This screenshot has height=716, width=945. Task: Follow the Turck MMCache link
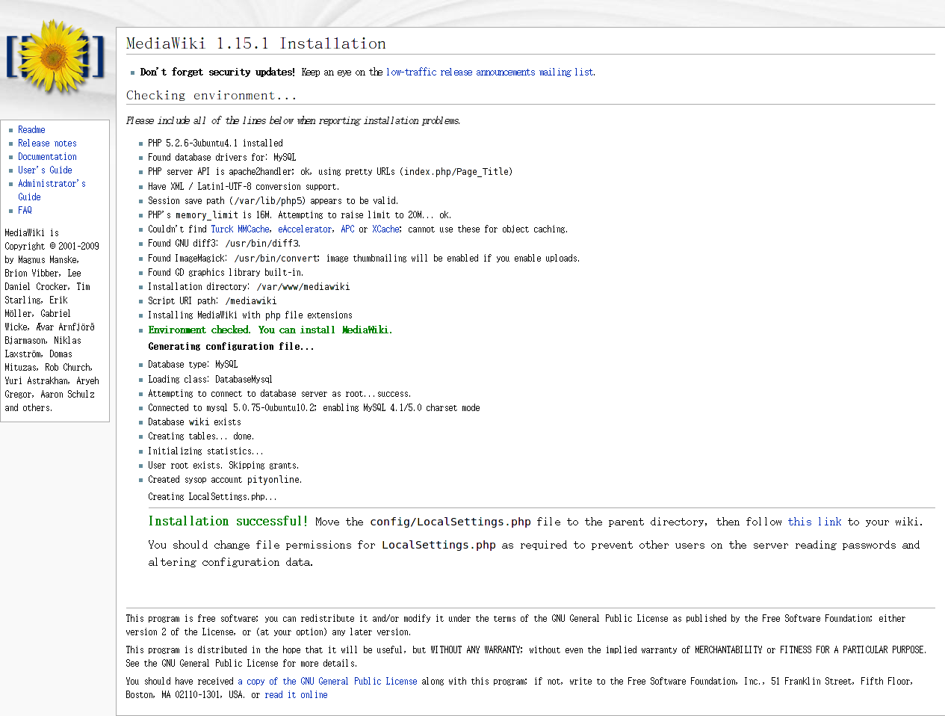pyautogui.click(x=240, y=229)
